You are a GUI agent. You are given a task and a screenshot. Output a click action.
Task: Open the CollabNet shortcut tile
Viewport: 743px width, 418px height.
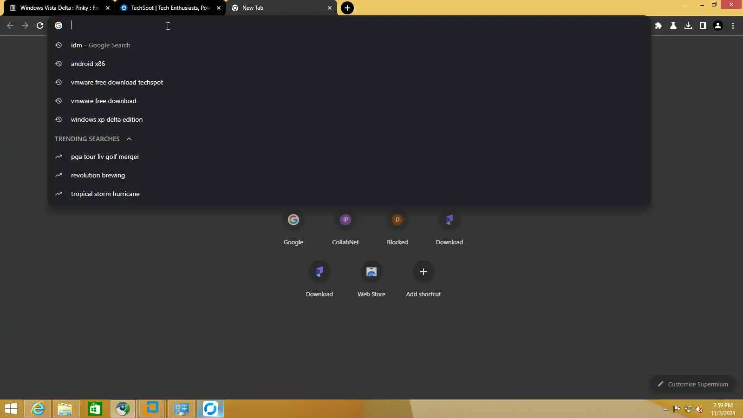345,228
